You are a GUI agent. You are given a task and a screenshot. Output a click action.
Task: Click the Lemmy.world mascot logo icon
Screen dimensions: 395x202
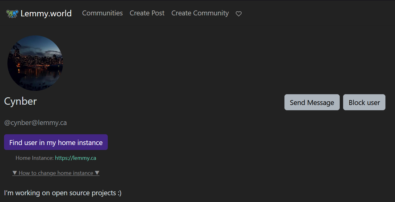12,14
